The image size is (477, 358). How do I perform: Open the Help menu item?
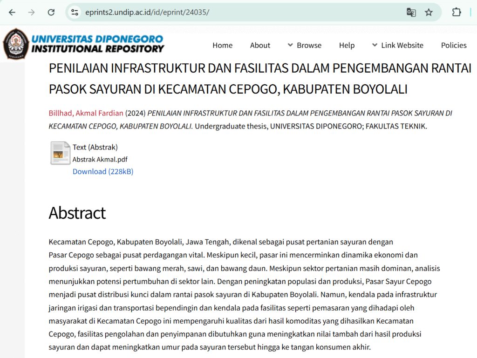point(347,45)
